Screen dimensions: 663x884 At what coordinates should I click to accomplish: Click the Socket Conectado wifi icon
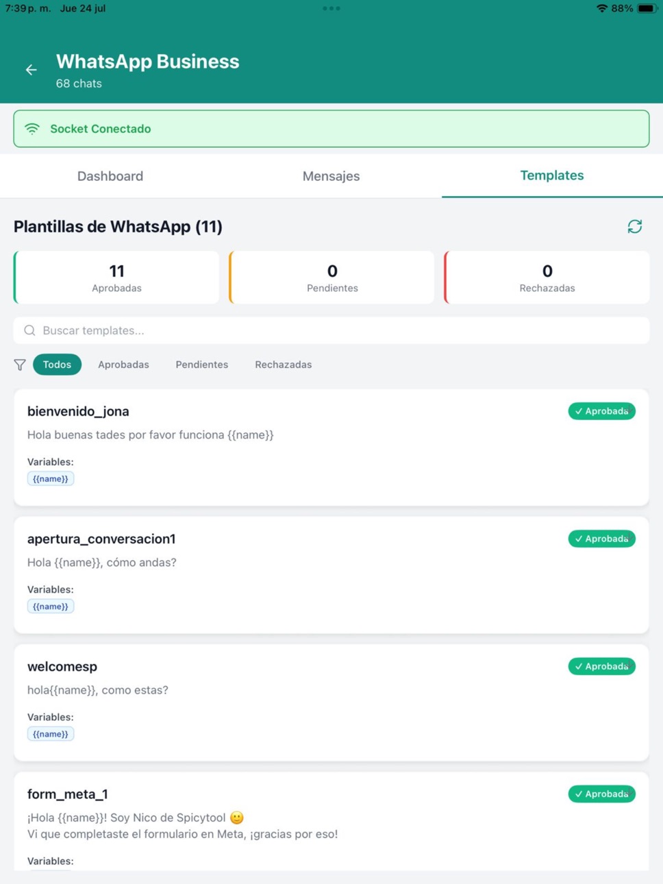pos(32,129)
